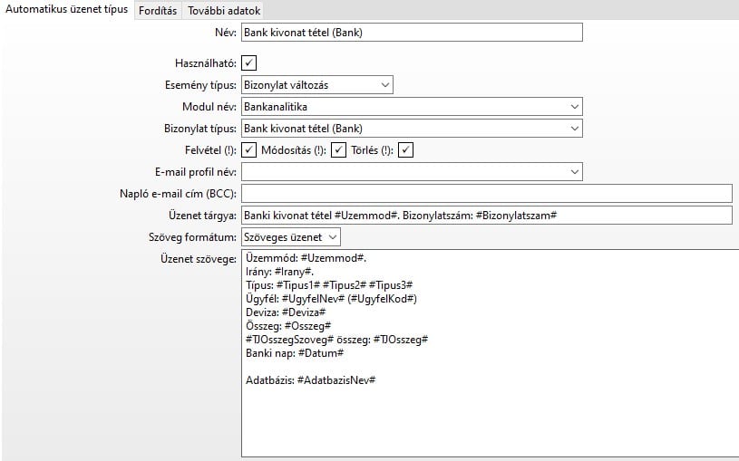Open the További adatok tab
This screenshot has width=739, height=461.
224,10
